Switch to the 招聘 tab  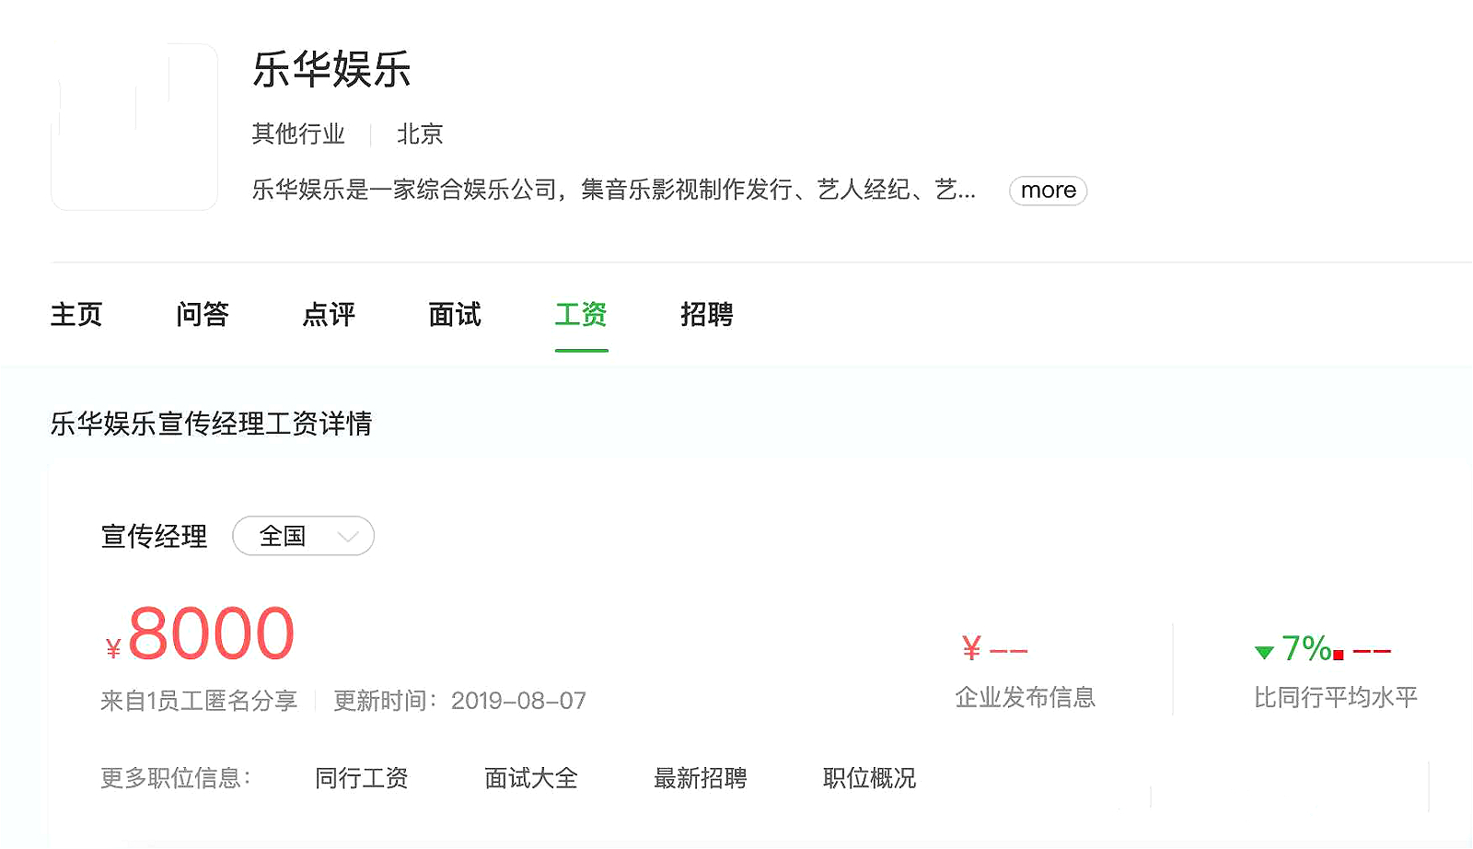click(706, 316)
